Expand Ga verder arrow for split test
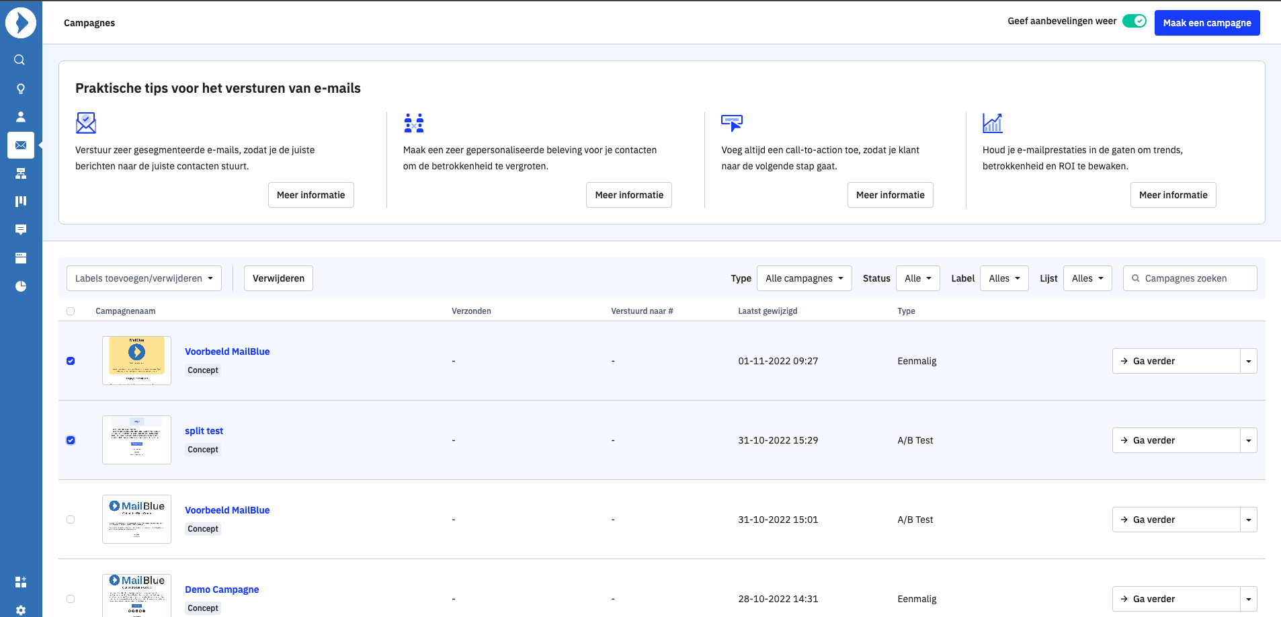Viewport: 1281px width, 617px height. [1249, 440]
